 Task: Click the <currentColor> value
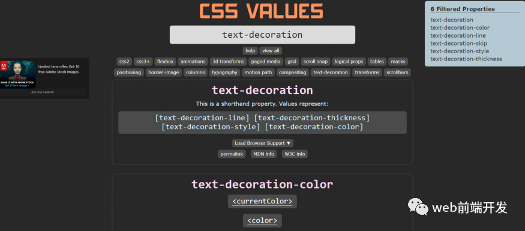[x=262, y=202]
